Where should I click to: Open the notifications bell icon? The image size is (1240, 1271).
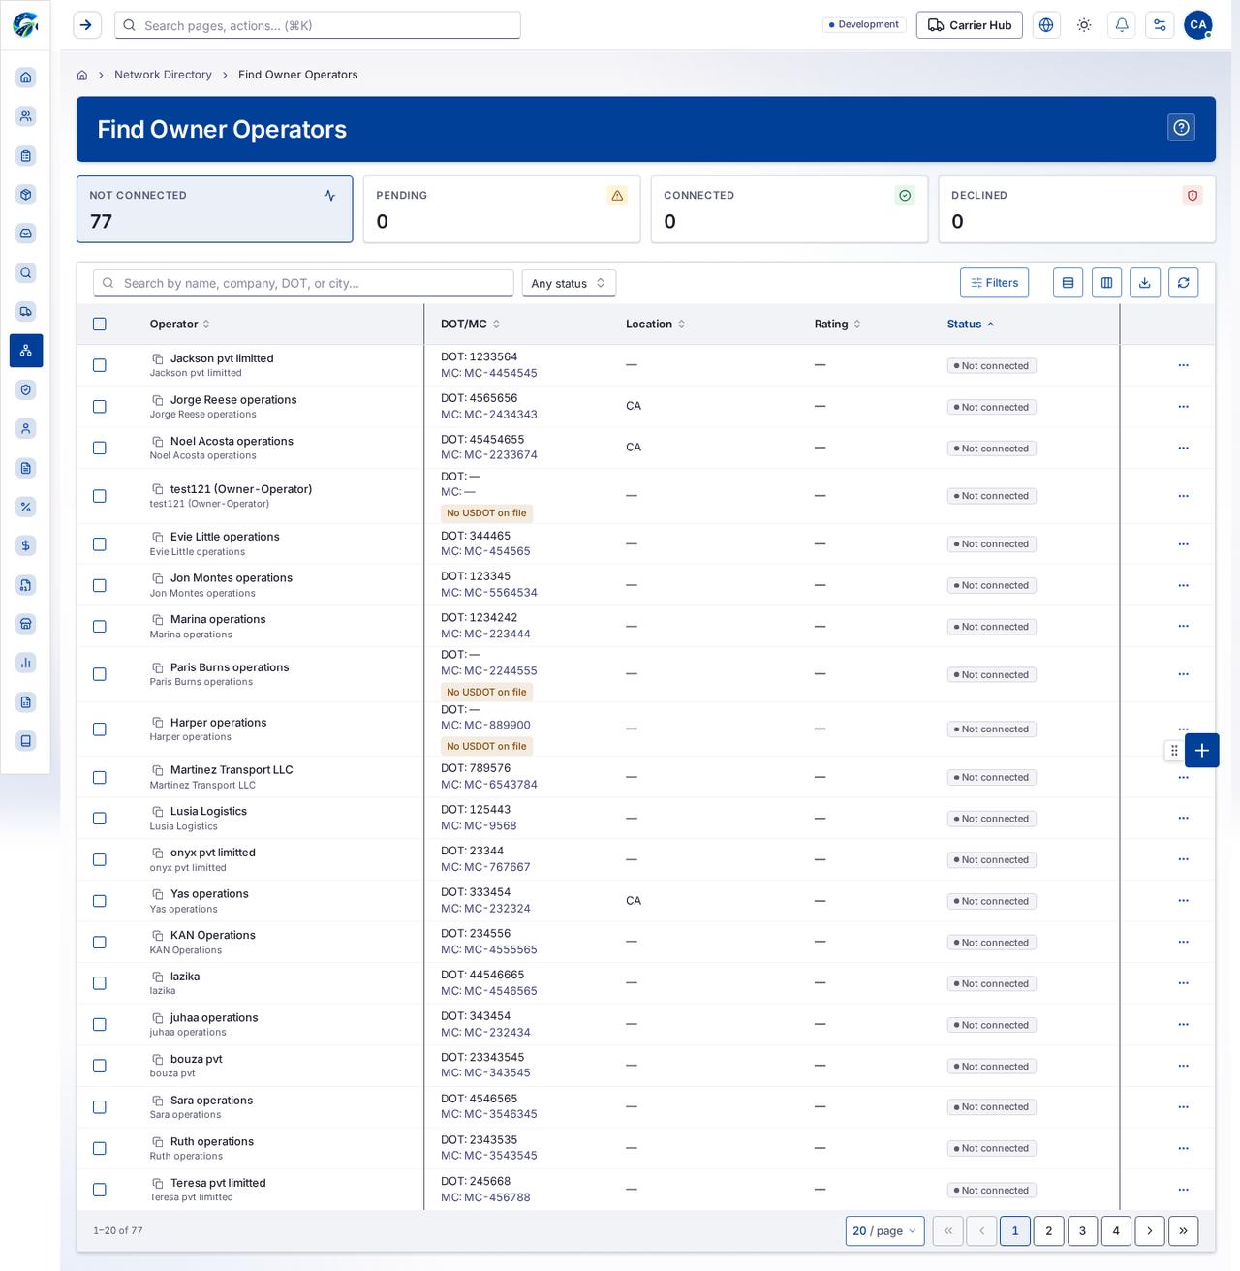(1122, 25)
